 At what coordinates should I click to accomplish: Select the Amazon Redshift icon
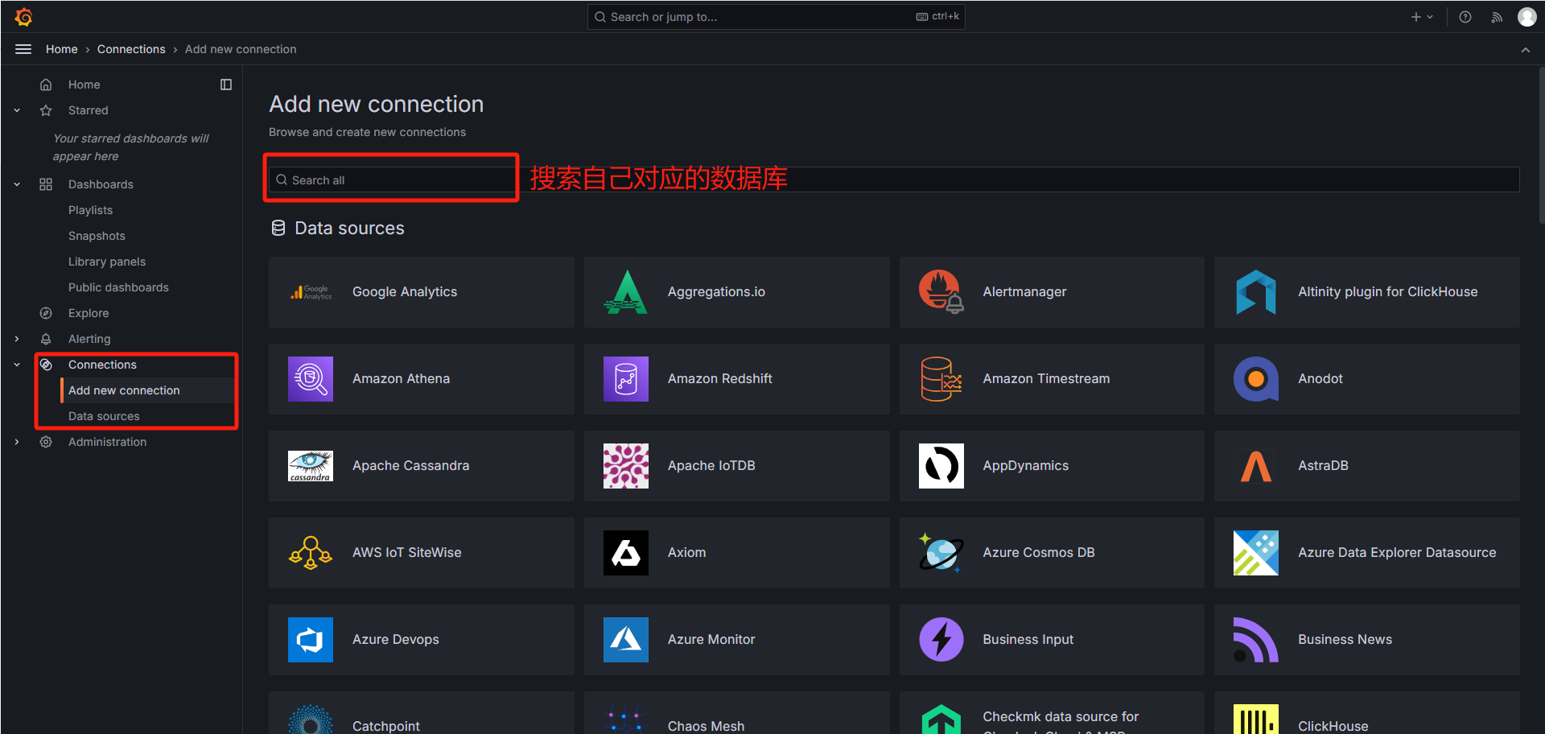[626, 379]
